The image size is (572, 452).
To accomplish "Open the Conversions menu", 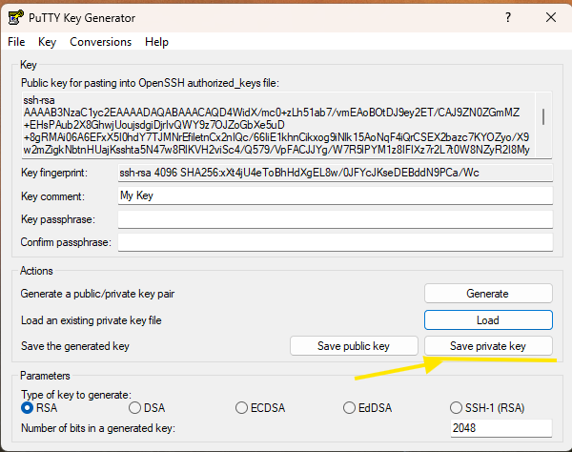I will (x=101, y=42).
